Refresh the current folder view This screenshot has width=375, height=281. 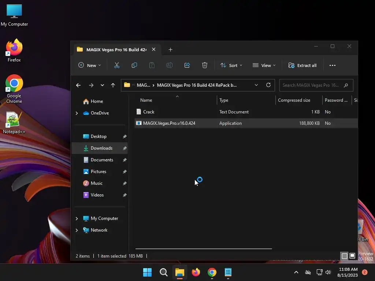tap(268, 85)
